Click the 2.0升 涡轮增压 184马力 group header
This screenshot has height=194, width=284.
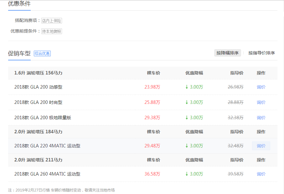(38, 132)
